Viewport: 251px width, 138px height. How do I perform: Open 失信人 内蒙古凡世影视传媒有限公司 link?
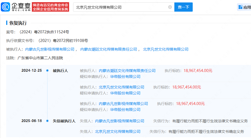pos(120,121)
